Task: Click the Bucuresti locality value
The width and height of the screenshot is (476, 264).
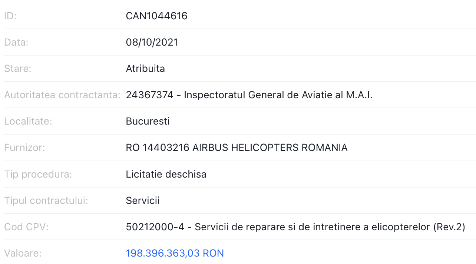Action: (148, 121)
